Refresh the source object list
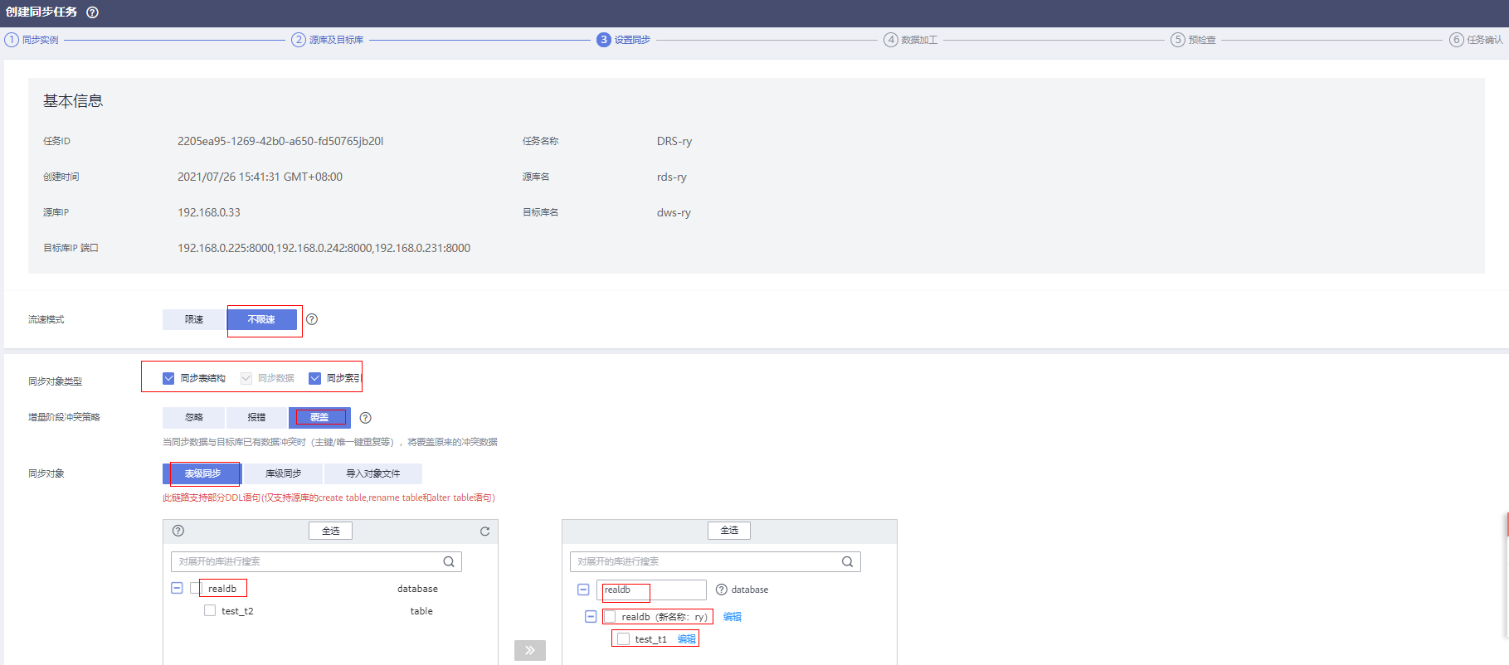This screenshot has height=665, width=1509. click(484, 532)
